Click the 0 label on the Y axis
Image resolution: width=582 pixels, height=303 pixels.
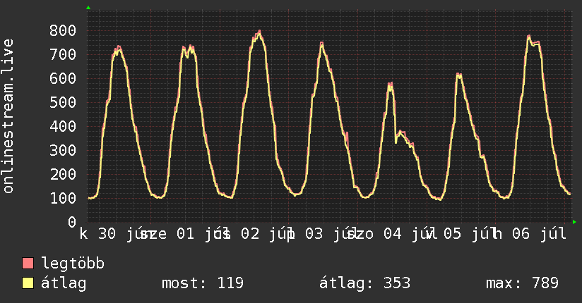pos(72,222)
